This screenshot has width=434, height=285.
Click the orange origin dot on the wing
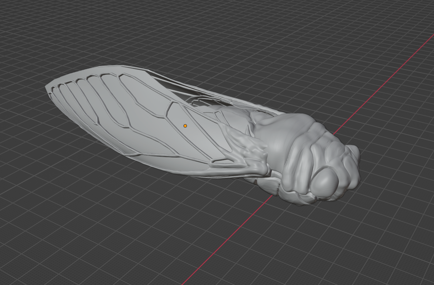(x=185, y=126)
